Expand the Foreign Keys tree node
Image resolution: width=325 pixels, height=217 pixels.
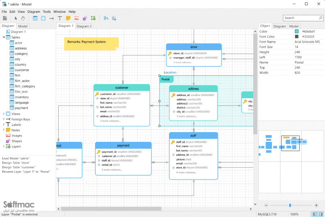pos(4,119)
